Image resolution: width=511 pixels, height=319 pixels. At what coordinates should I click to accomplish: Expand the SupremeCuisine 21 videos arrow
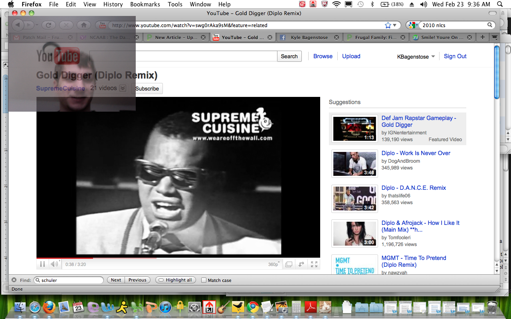click(x=123, y=88)
